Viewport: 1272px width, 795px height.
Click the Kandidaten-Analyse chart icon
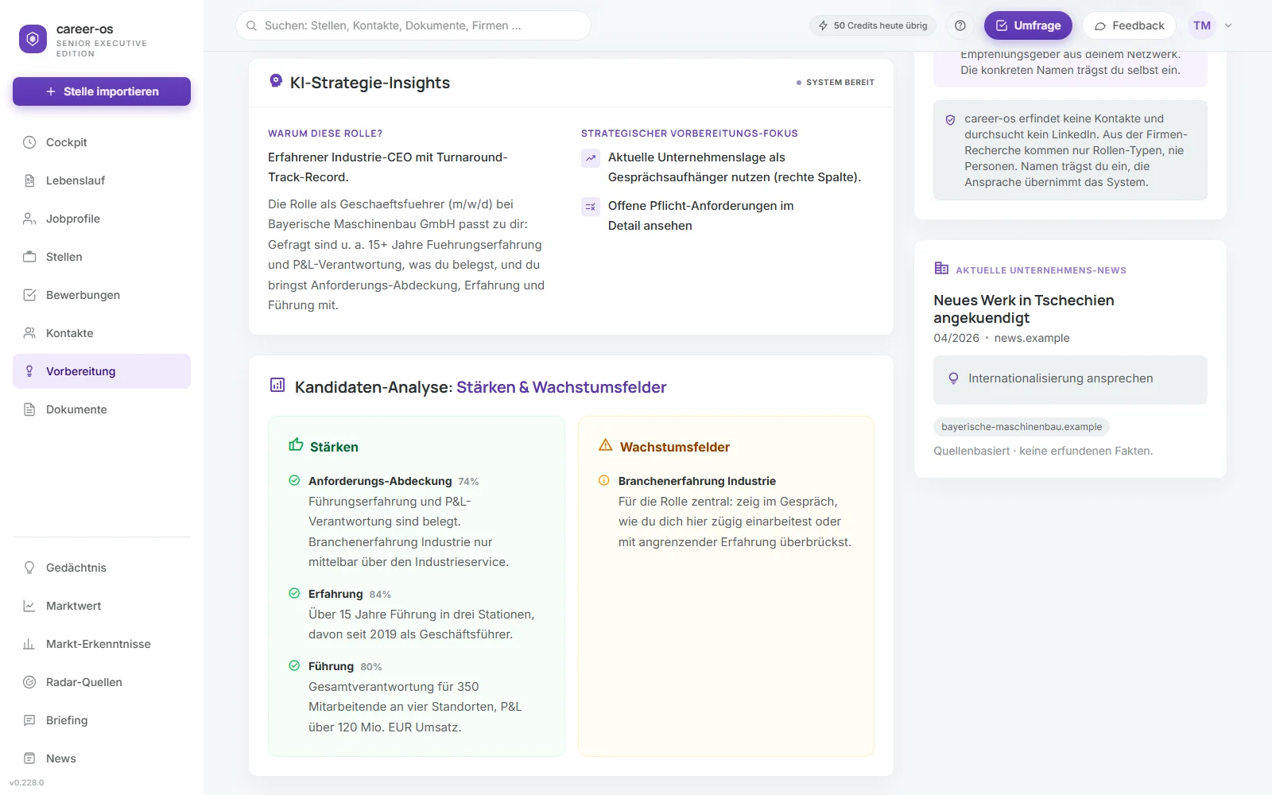(277, 386)
